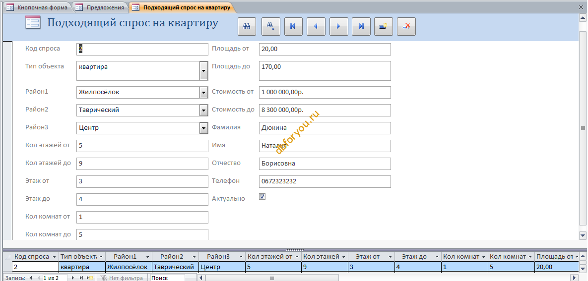
Task: Open the Тип объекта dropdown in the form
Action: tap(203, 71)
